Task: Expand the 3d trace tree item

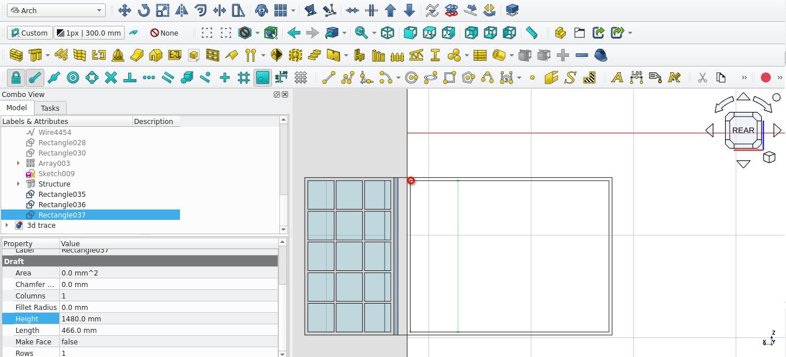Action: pos(7,226)
